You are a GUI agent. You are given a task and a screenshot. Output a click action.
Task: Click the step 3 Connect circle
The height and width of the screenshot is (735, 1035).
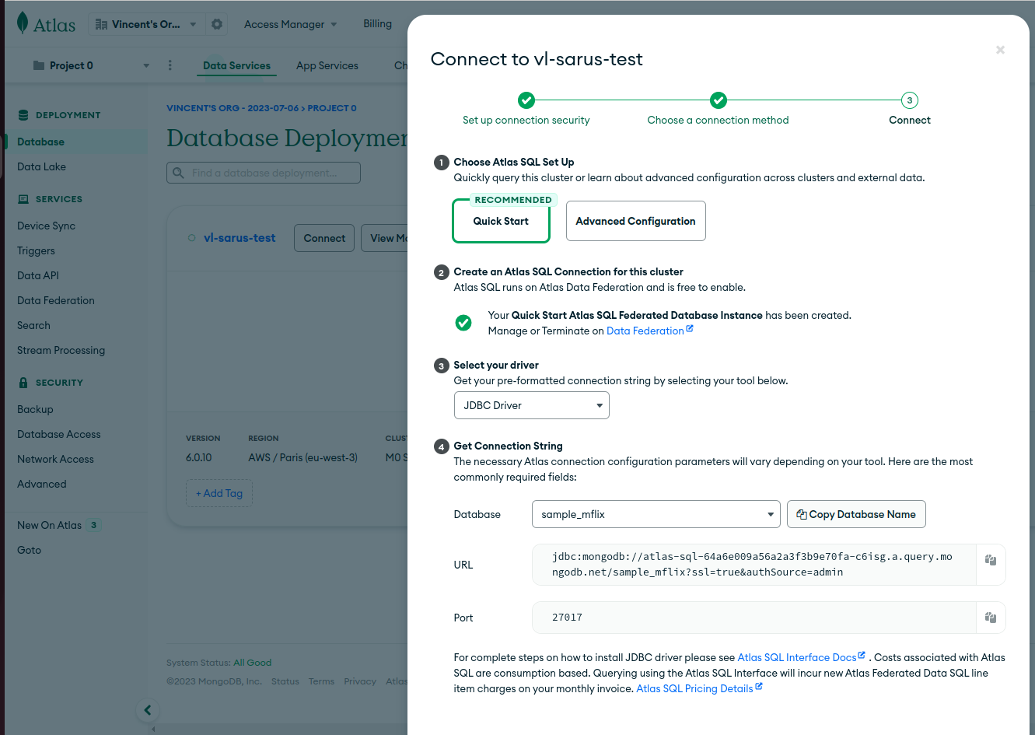click(910, 100)
